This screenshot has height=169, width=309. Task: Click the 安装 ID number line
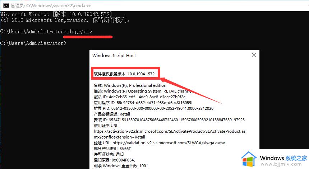click(x=169, y=120)
